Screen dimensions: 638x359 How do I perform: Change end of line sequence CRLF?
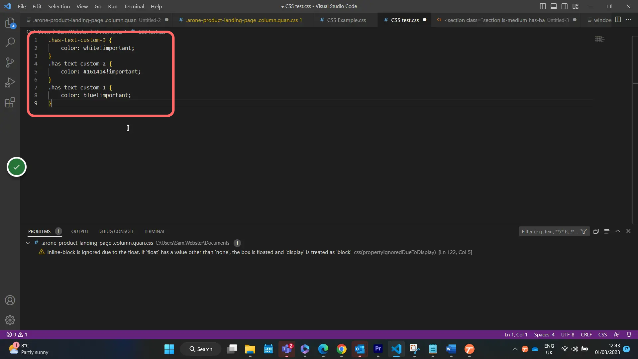586,335
